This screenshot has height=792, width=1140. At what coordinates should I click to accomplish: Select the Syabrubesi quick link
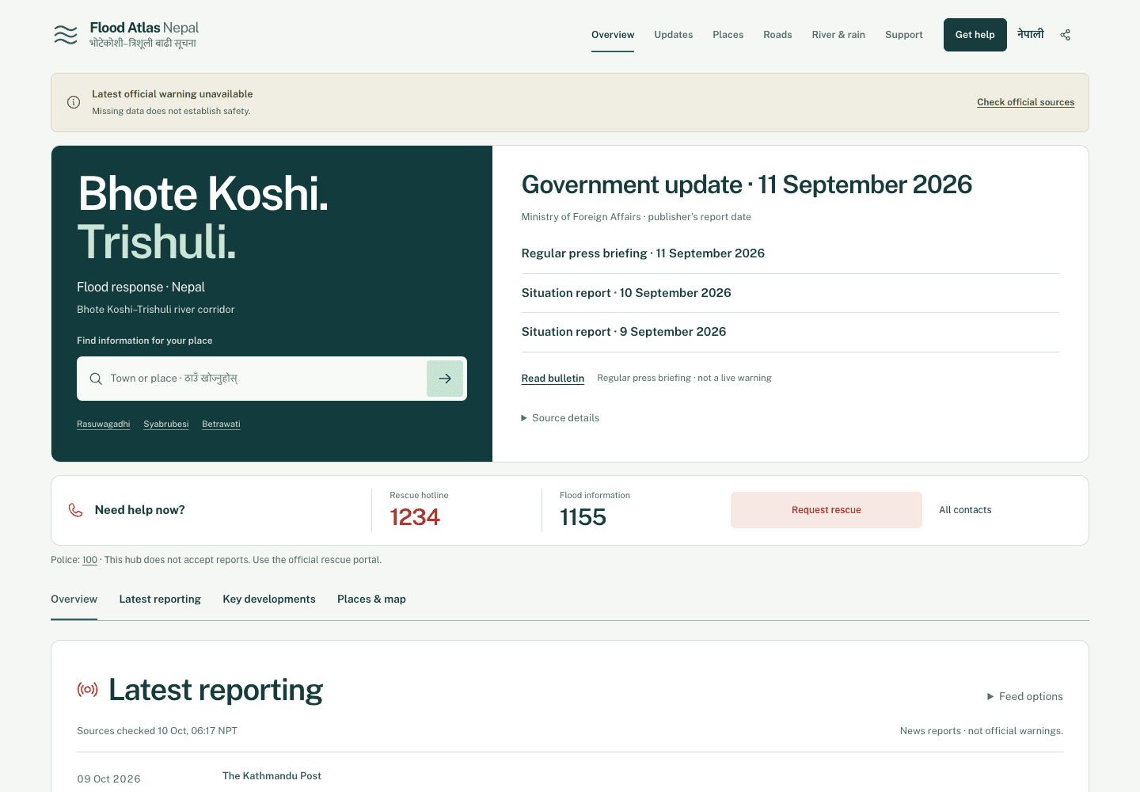pos(166,424)
